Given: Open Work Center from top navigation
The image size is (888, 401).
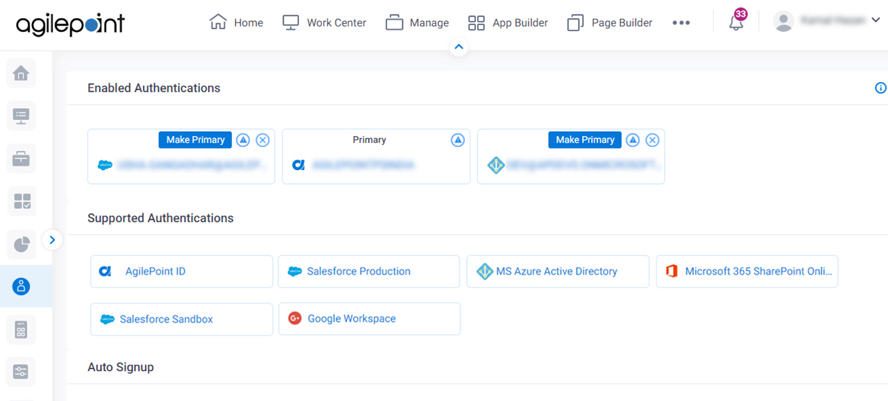Looking at the screenshot, I should [324, 23].
